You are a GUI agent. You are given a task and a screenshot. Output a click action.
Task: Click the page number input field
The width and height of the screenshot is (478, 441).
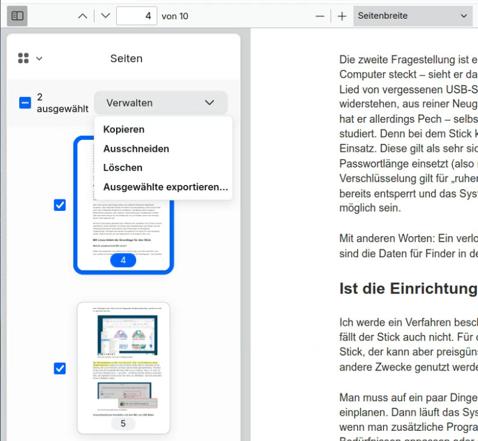pos(136,16)
